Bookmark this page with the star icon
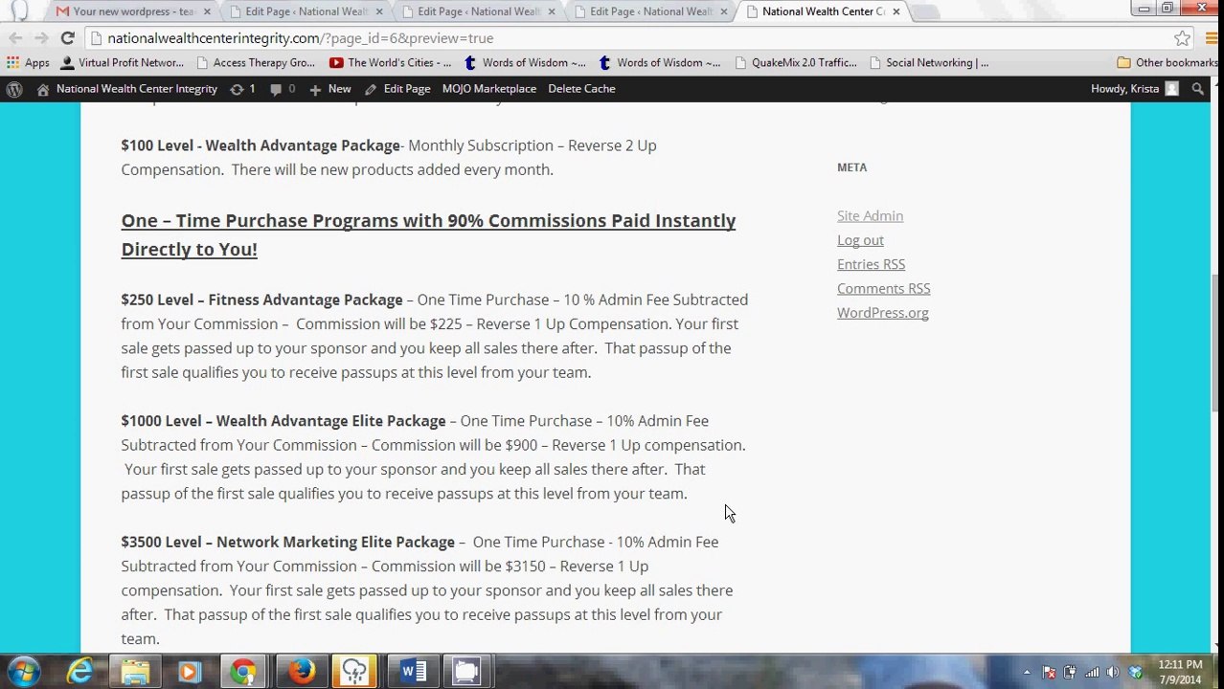 1182,38
